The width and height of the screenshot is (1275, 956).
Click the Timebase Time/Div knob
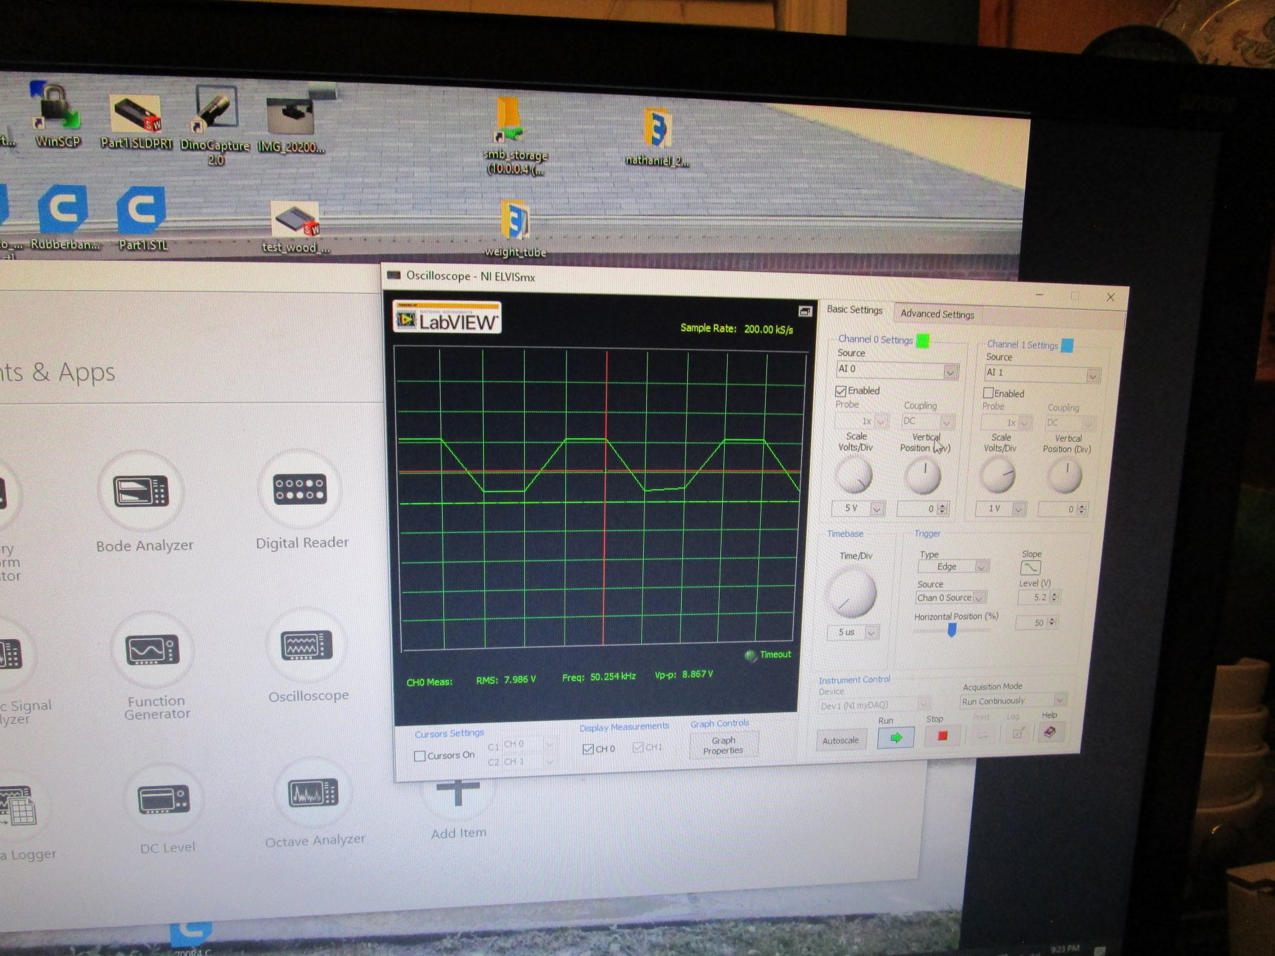point(851,593)
